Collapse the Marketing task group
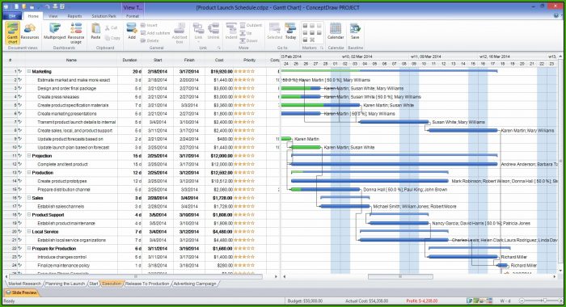This screenshot has width=566, height=307. coord(29,71)
